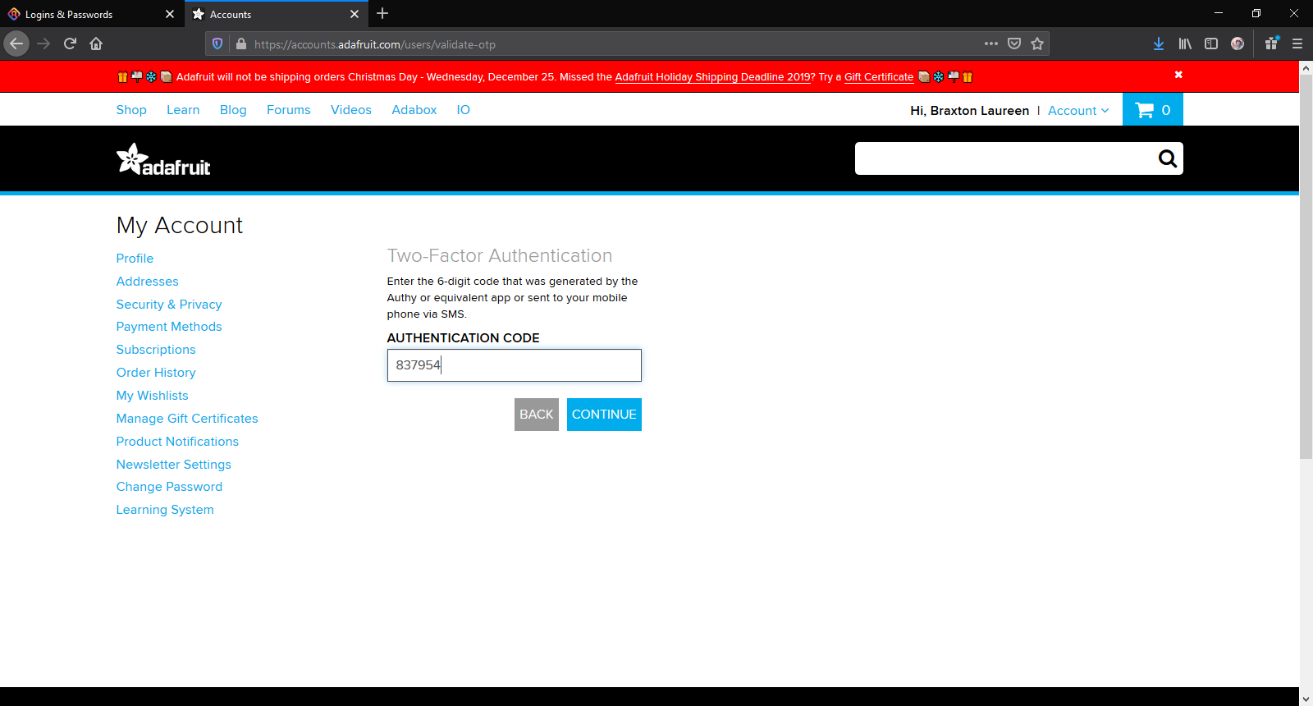The height and width of the screenshot is (706, 1313).
Task: Open My Wishlists
Action: tap(153, 396)
